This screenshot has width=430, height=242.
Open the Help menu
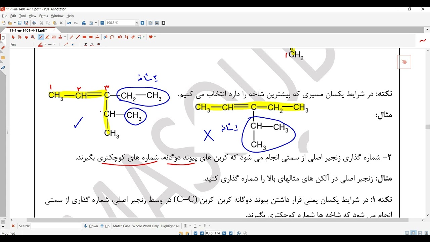(x=70, y=16)
